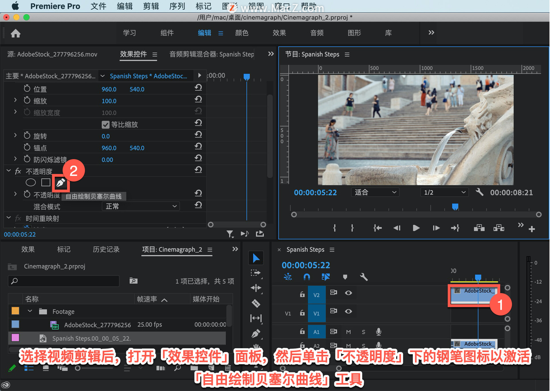550x391 pixels.
Task: Expand the 缩放 property
Action: [x=15, y=100]
